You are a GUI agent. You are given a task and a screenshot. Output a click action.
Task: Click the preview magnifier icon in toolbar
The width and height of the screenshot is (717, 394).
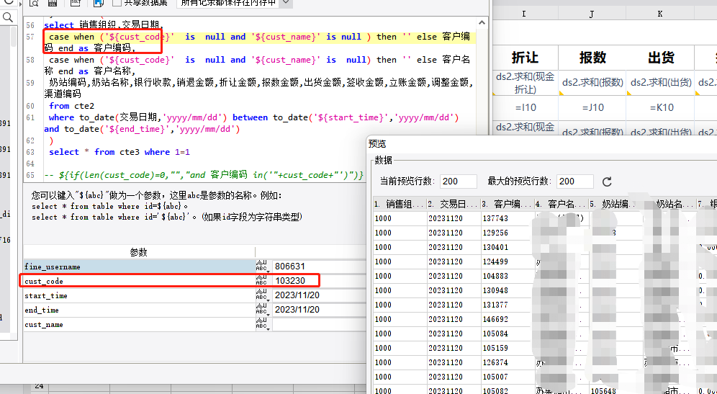(x=33, y=3)
